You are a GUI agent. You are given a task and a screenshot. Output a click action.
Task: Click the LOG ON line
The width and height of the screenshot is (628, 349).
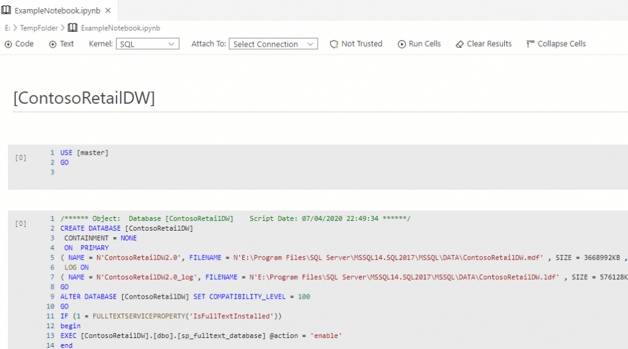(x=77, y=267)
